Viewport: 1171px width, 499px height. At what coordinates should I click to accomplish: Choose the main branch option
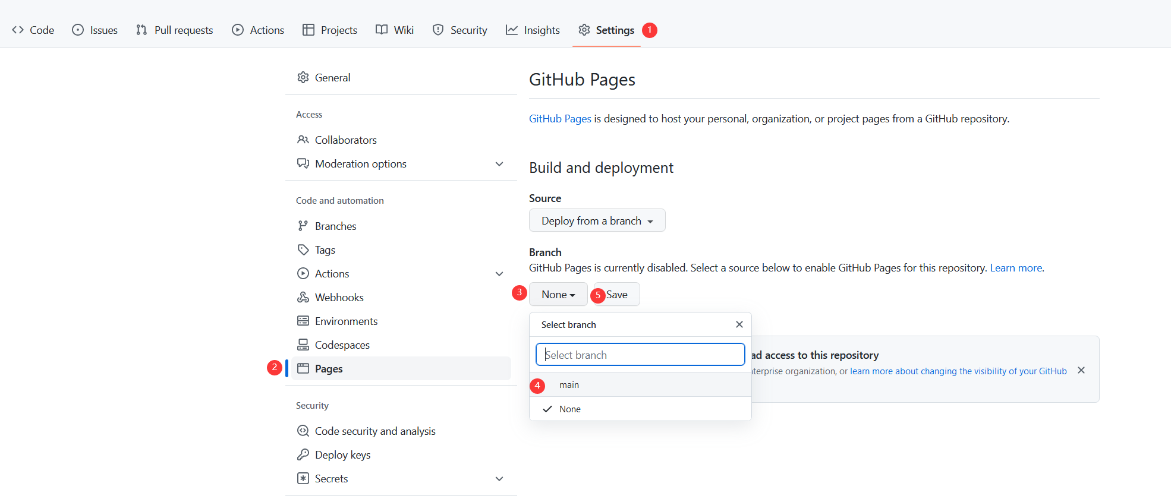pyautogui.click(x=640, y=384)
